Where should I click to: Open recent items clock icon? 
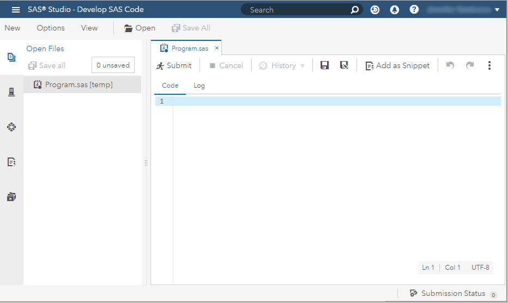[x=375, y=10]
